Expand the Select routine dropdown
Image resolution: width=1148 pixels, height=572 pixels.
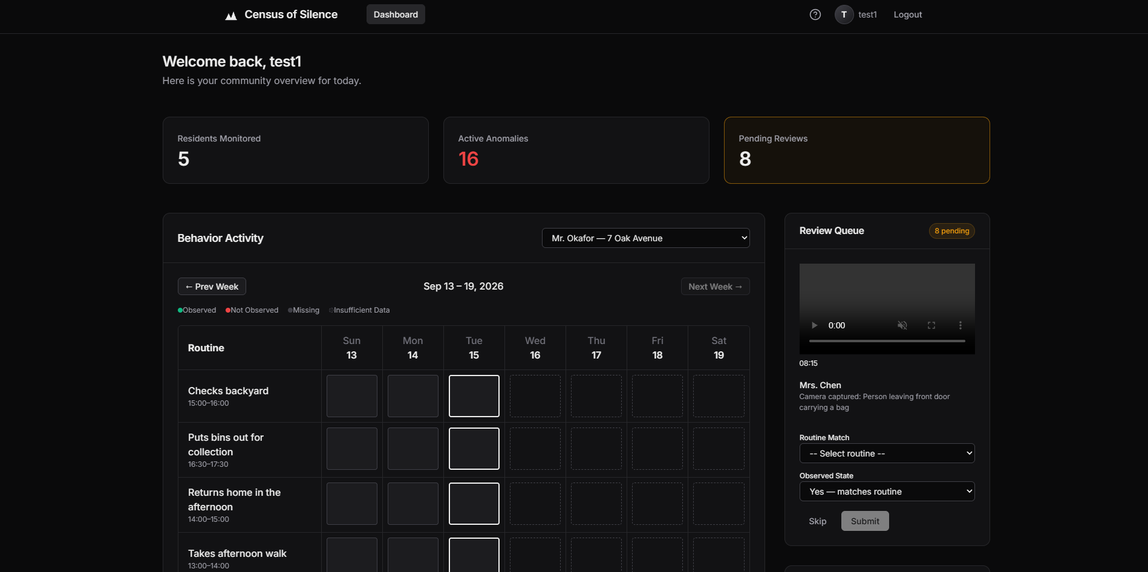click(x=887, y=453)
